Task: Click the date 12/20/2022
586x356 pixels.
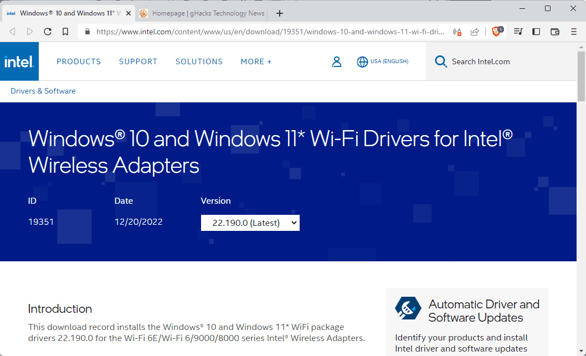Action: click(x=138, y=222)
